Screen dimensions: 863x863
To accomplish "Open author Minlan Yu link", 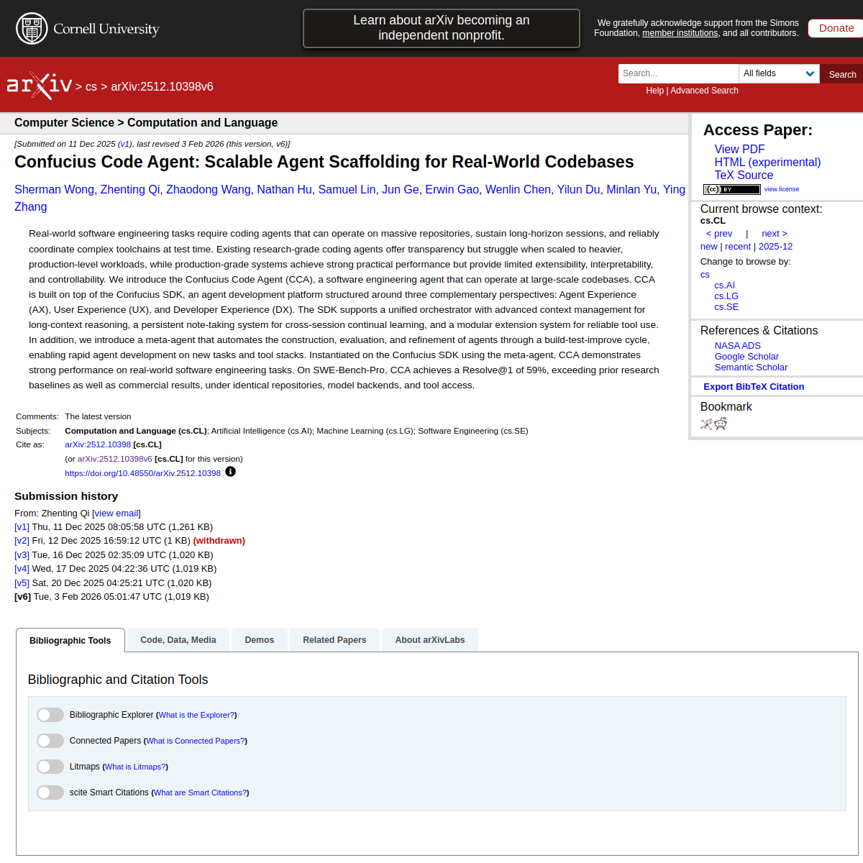I will (x=631, y=189).
